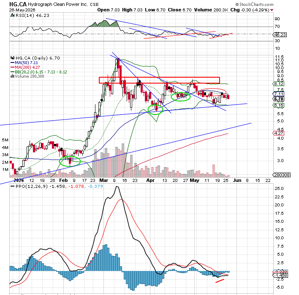Click the 1M volume axis label
Screen dimensions: 299x295
click(x=5, y=170)
